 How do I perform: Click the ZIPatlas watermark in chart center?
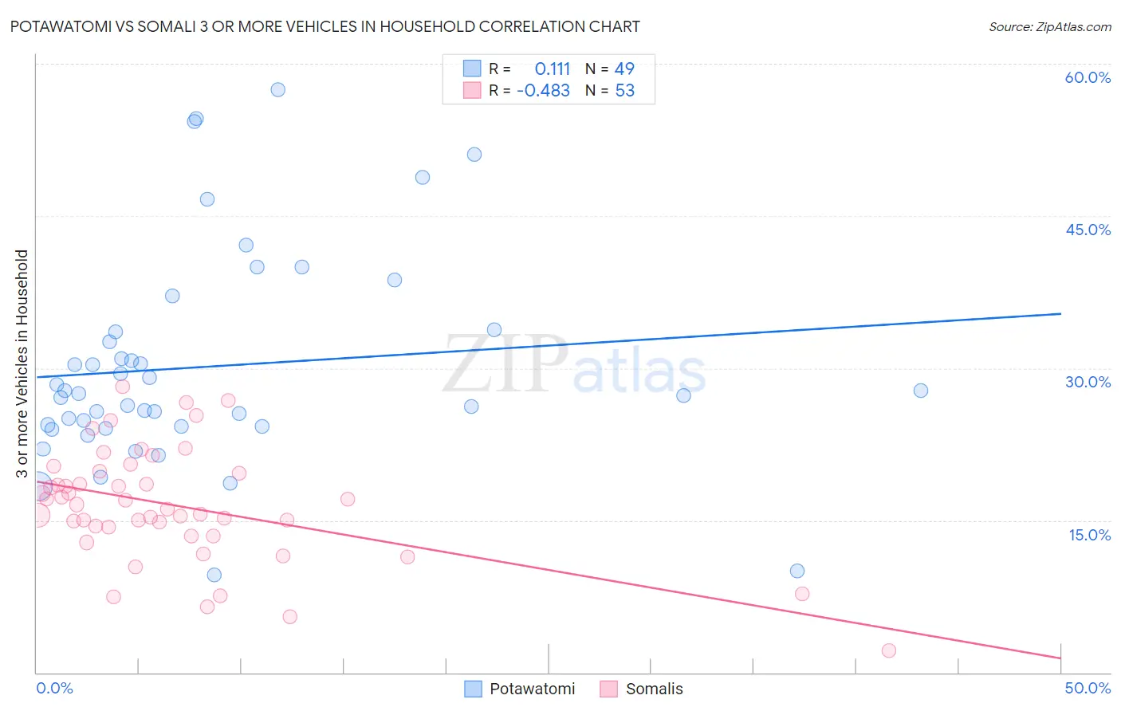574,364
